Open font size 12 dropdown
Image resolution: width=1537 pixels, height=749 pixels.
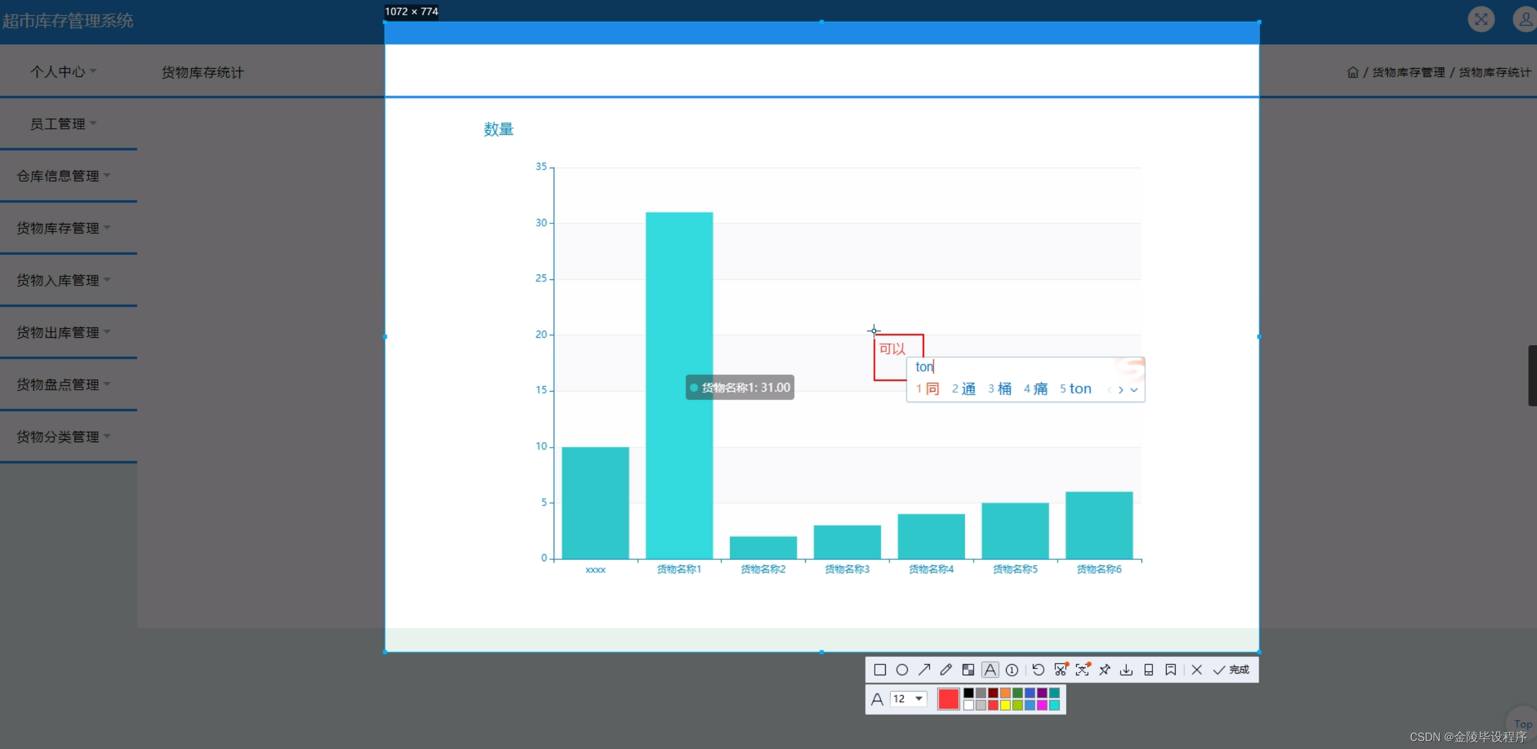coord(908,698)
